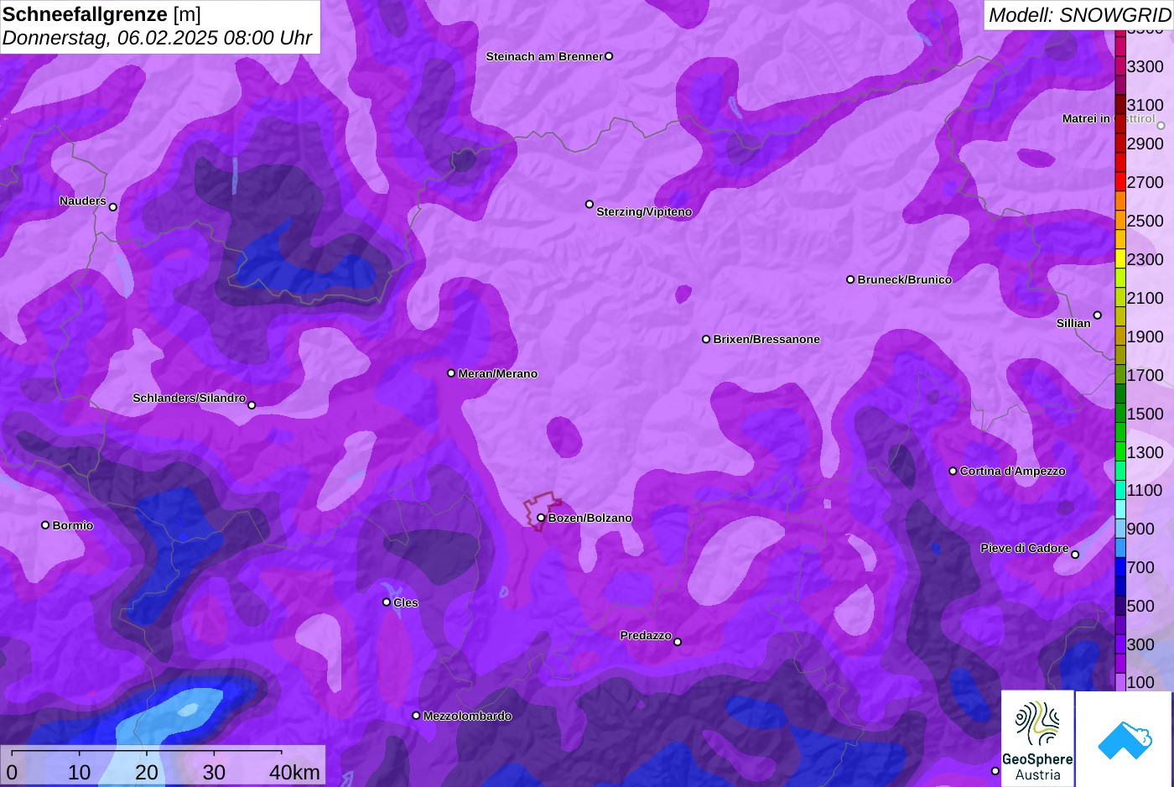
Task: Click the GeoSphere Austria logo
Action: point(1037,738)
